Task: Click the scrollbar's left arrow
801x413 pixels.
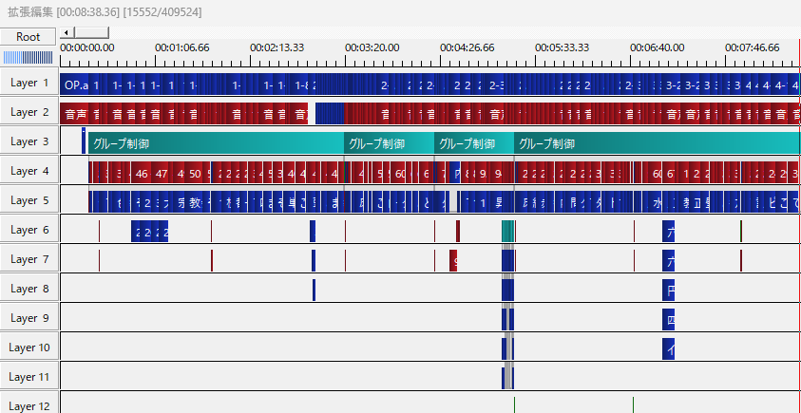Action: tap(66, 32)
